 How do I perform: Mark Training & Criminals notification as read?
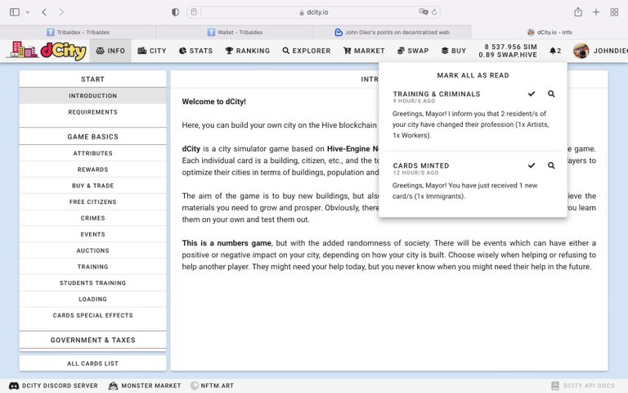tap(532, 94)
